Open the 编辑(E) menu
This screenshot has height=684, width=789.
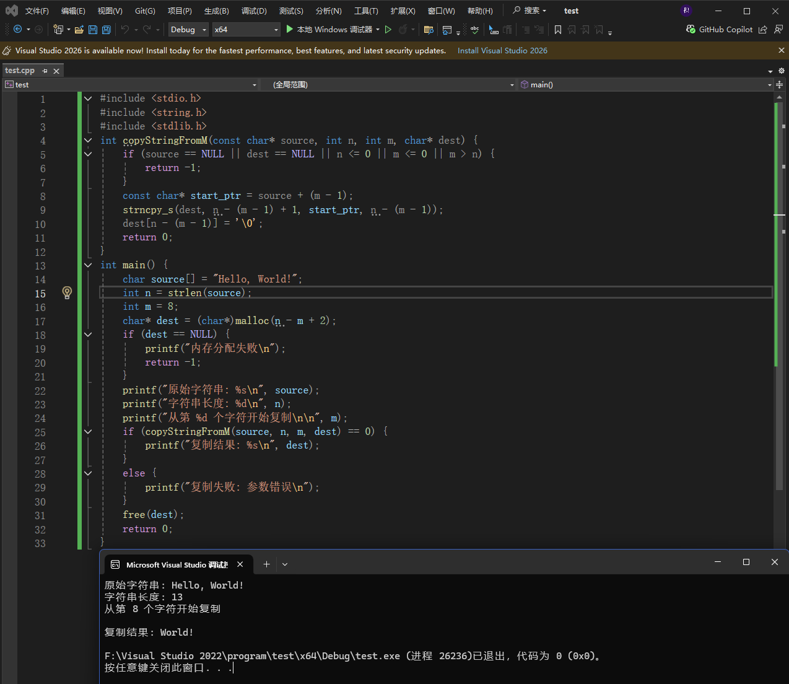pos(73,11)
